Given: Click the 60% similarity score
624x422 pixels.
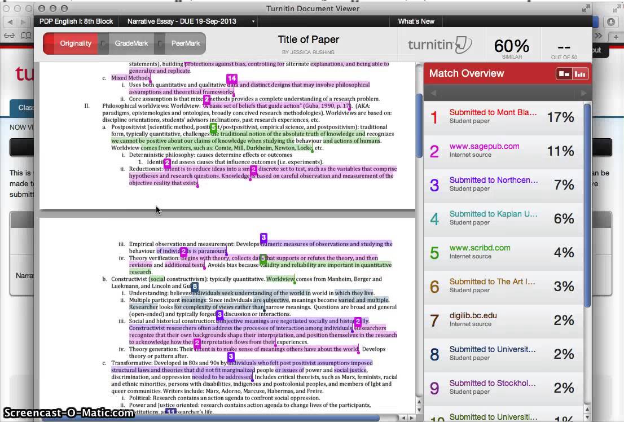Looking at the screenshot, I should pyautogui.click(x=511, y=46).
